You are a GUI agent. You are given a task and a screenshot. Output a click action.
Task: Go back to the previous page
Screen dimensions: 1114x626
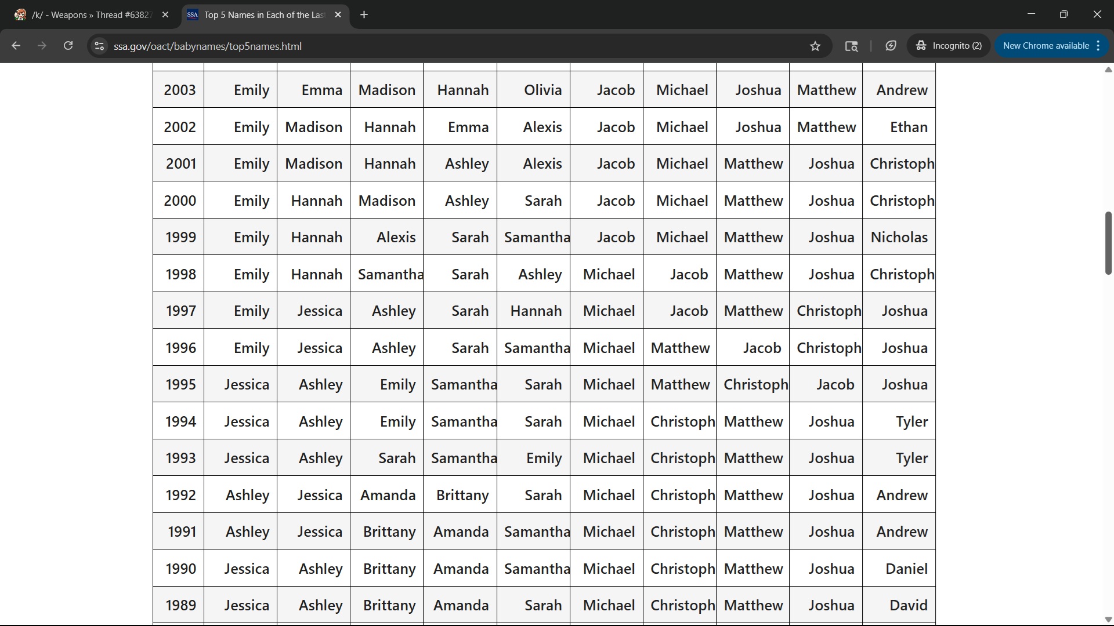[x=16, y=46]
